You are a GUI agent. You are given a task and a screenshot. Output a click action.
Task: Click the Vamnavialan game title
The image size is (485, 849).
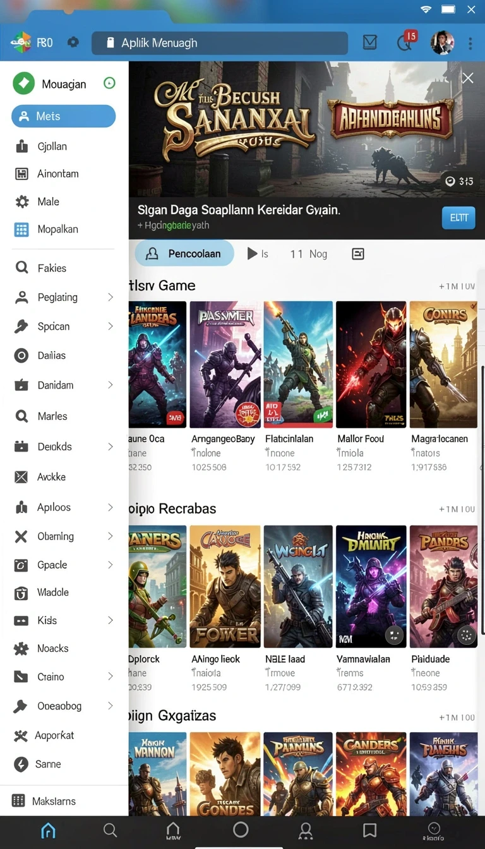pyautogui.click(x=364, y=659)
